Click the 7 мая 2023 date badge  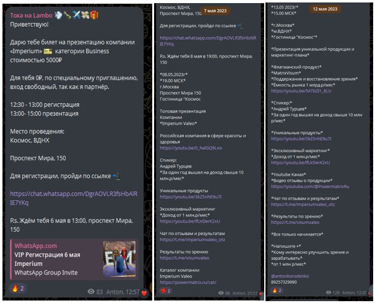[x=215, y=11]
